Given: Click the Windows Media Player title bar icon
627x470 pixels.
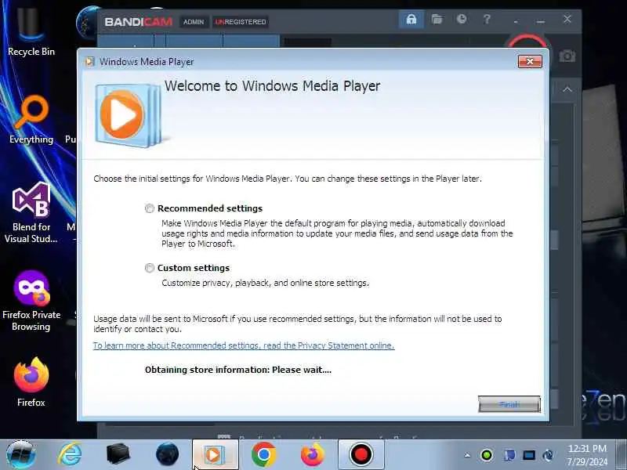Looking at the screenshot, I should pos(90,62).
